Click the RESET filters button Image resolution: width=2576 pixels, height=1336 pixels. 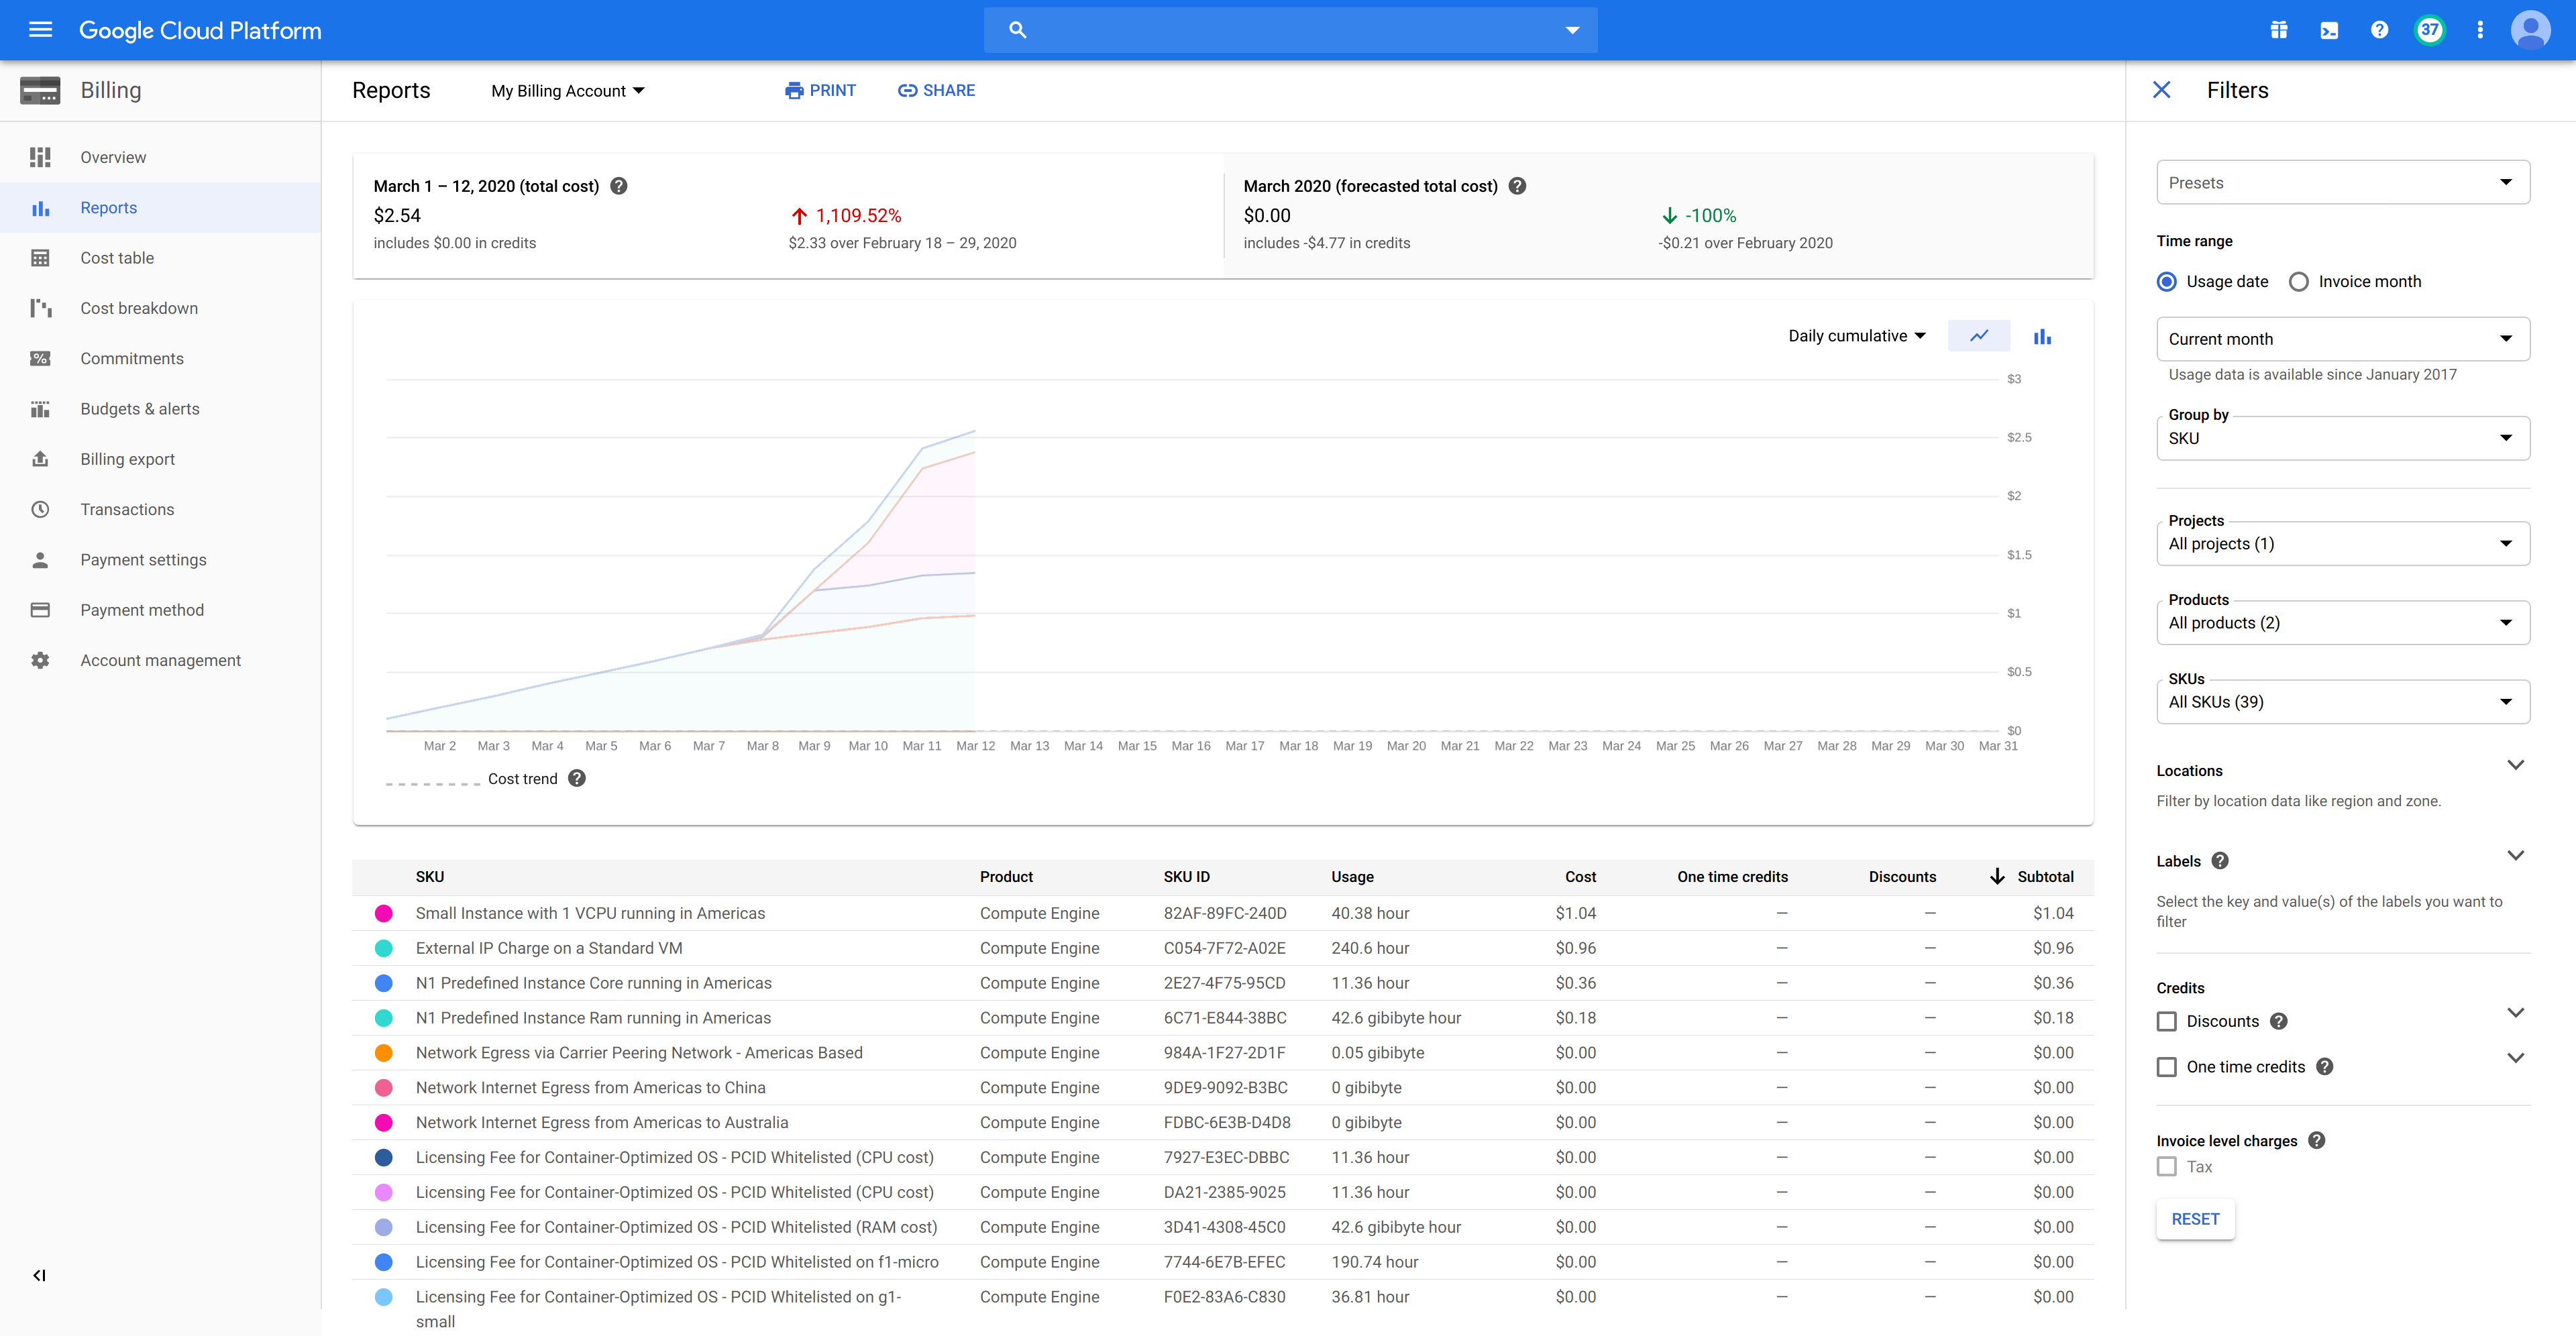pos(2195,1219)
